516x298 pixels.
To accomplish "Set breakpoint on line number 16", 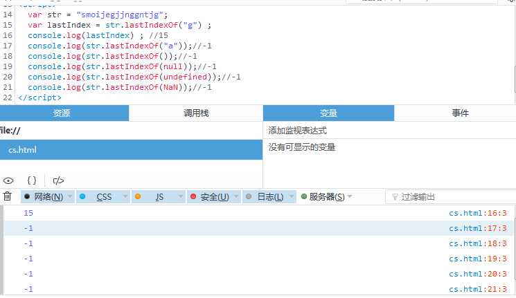I will point(8,35).
